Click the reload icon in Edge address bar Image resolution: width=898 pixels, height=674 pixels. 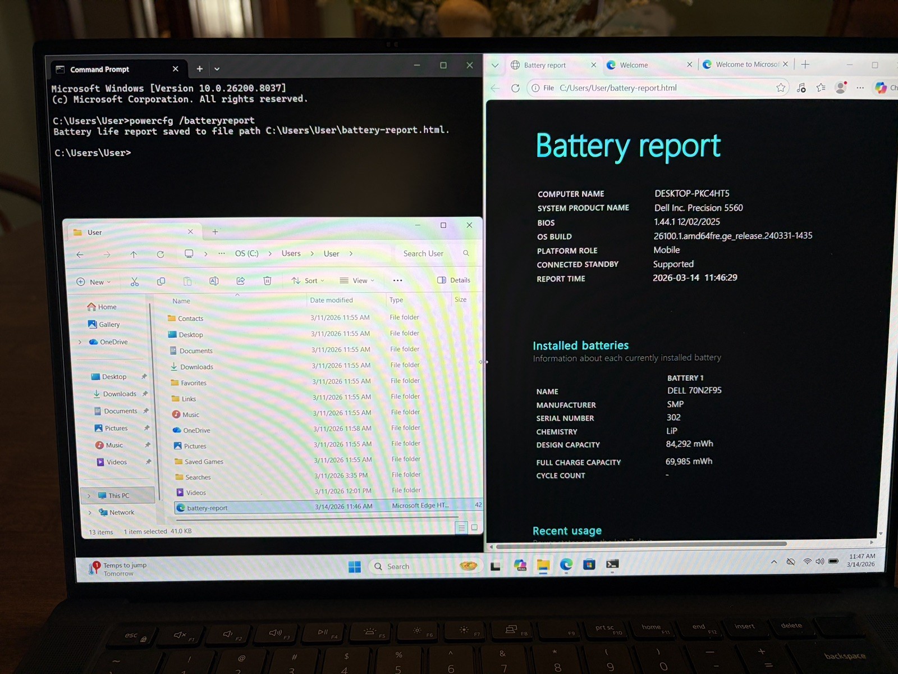[515, 88]
